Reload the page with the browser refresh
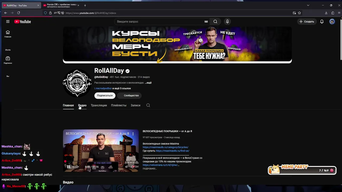342x192 pixels. coord(18,13)
